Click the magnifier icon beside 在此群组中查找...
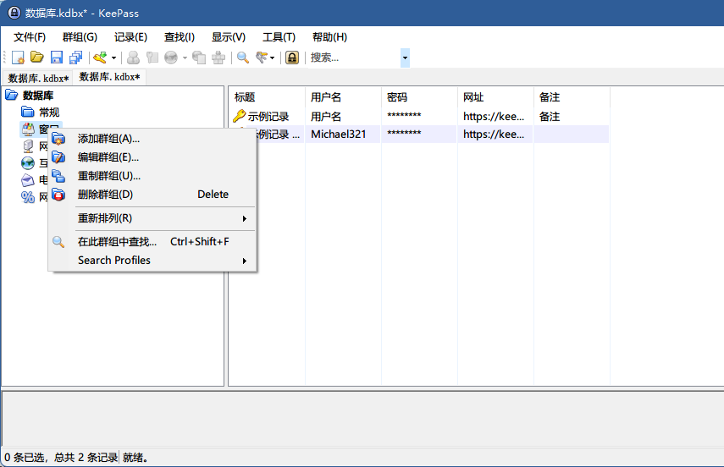Viewport: 724px width, 467px height. (x=58, y=242)
